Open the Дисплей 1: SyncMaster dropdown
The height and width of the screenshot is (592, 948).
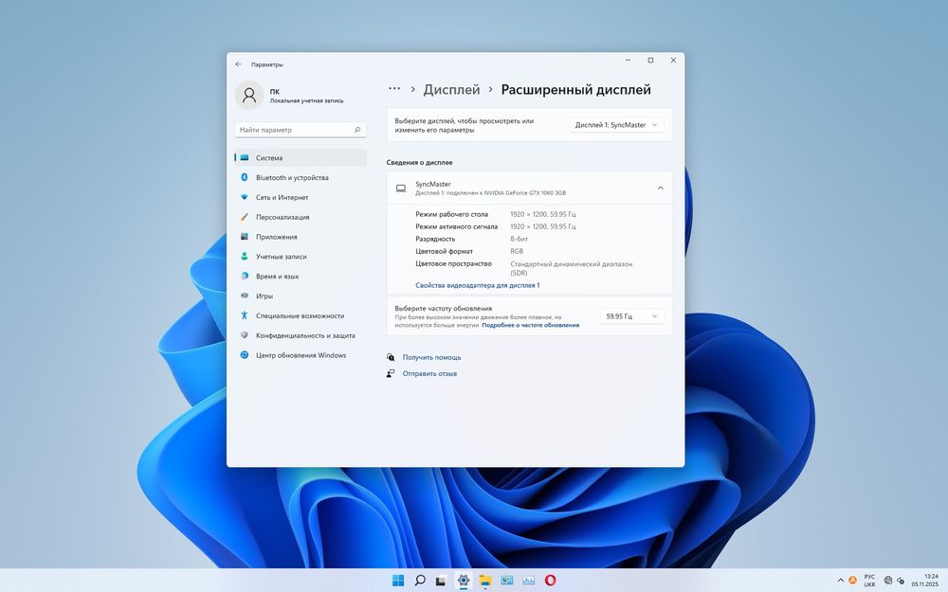(617, 125)
